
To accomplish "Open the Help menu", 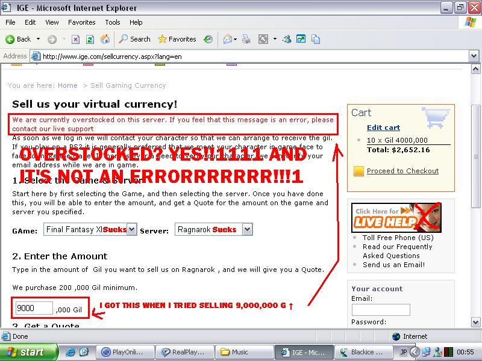I will [136, 22].
